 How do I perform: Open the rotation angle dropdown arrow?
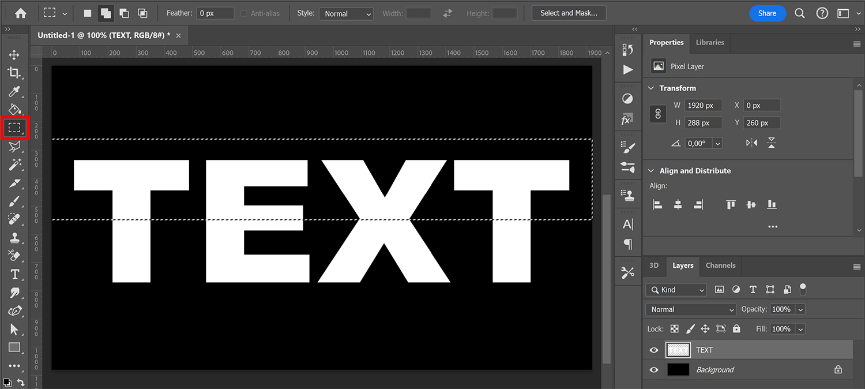click(717, 143)
